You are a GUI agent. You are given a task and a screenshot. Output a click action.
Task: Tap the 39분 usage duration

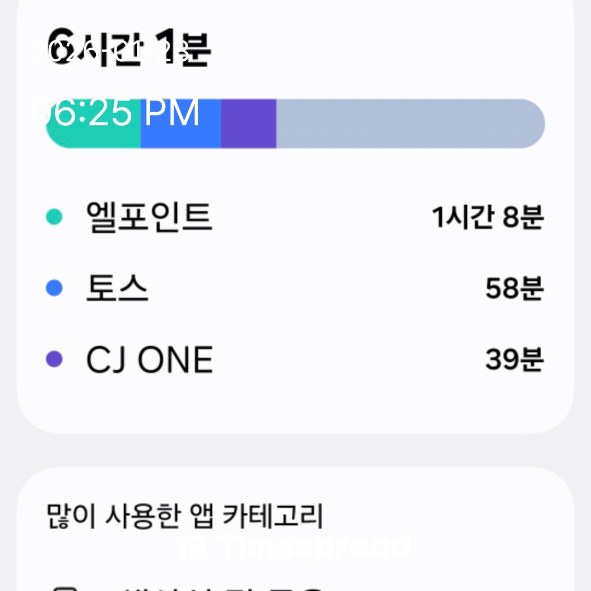coord(514,360)
